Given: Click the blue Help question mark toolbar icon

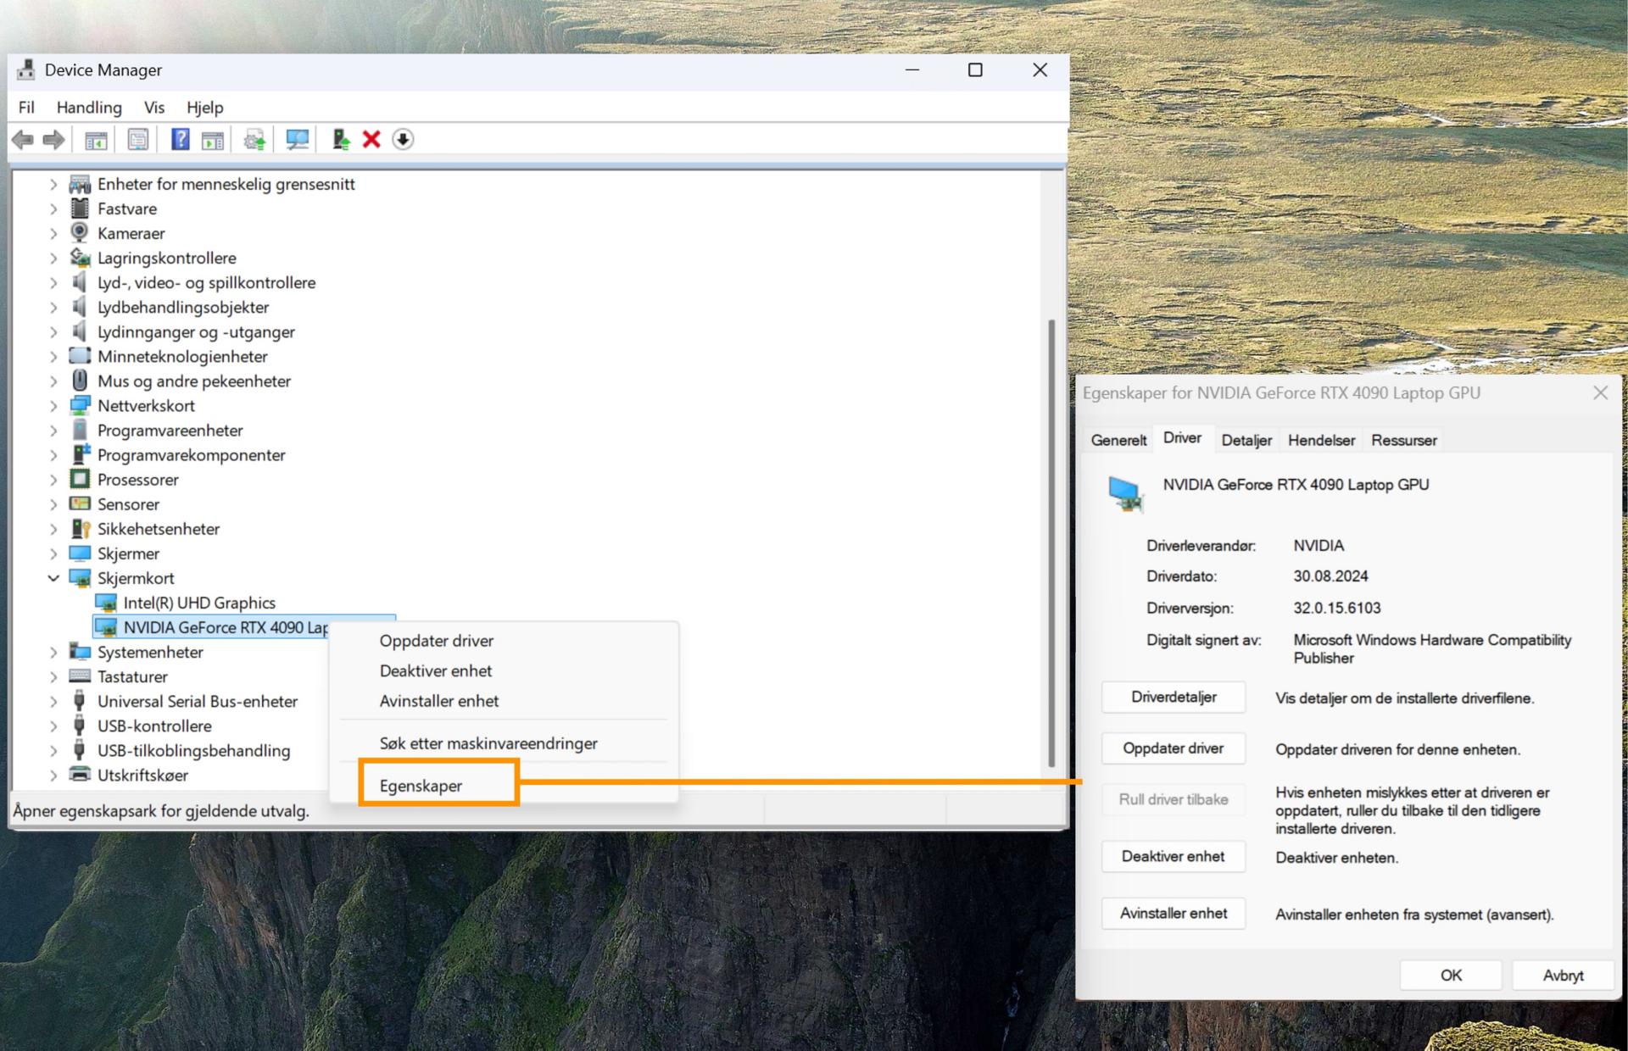Looking at the screenshot, I should tap(180, 139).
